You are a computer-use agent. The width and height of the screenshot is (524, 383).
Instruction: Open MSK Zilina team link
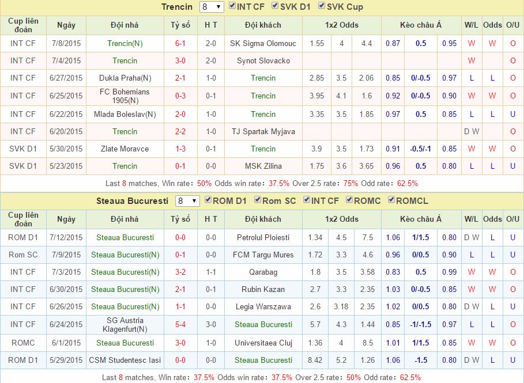coord(263,166)
